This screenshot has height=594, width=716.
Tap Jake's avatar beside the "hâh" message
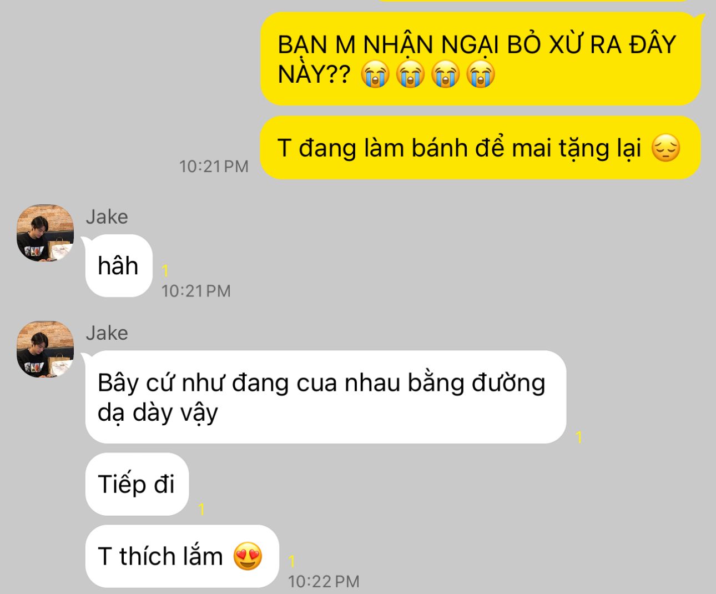coord(45,233)
